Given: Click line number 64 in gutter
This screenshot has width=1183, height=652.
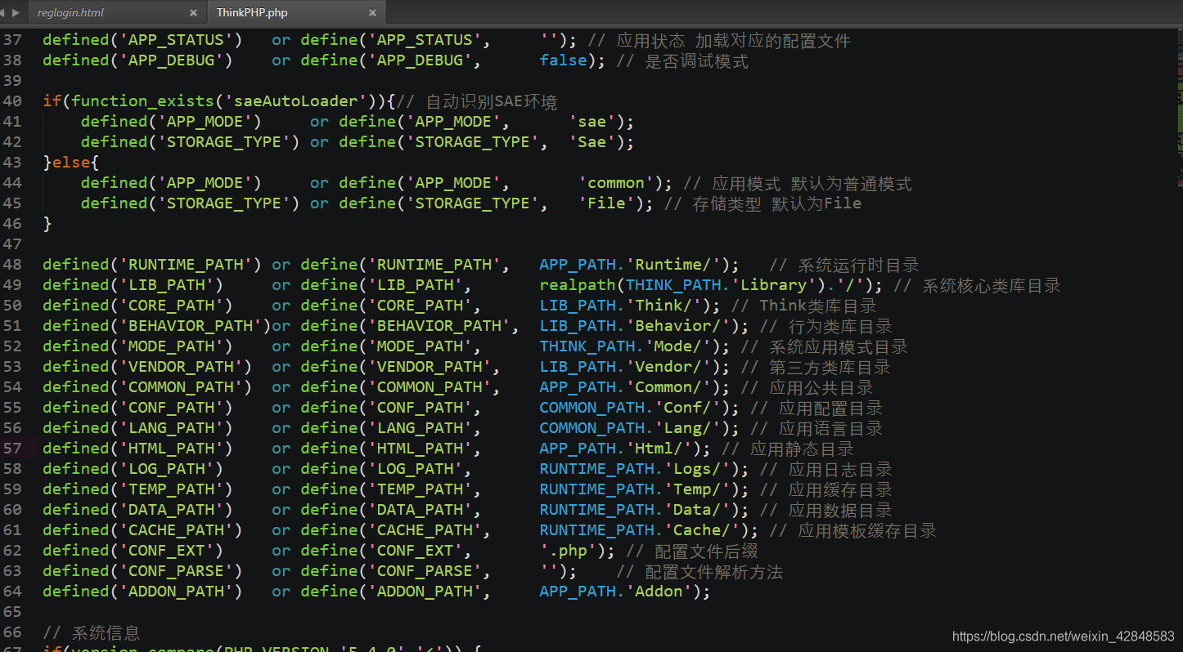Looking at the screenshot, I should [12, 592].
